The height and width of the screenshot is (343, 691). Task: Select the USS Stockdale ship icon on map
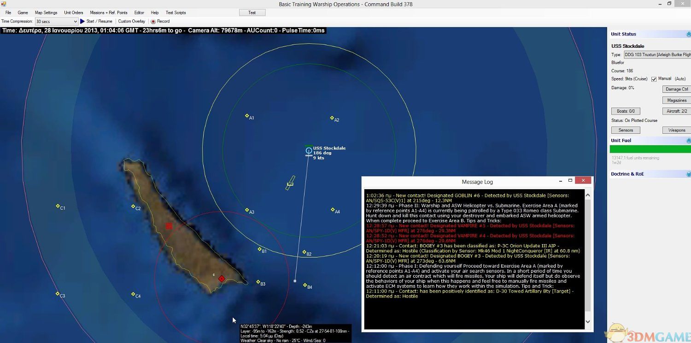tap(309, 150)
